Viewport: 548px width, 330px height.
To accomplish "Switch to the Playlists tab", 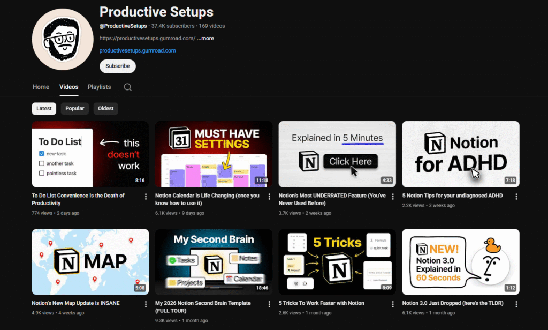I will click(99, 87).
